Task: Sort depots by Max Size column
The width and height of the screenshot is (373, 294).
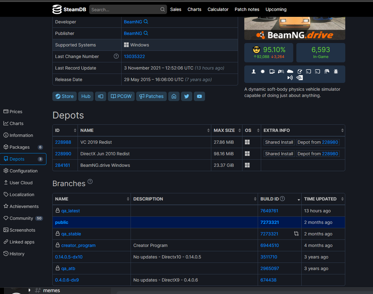Action: tap(227, 130)
